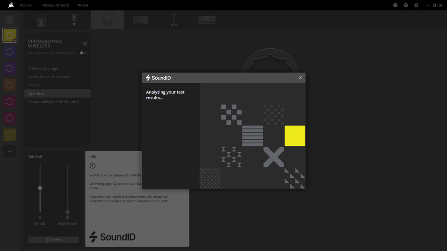Expand the profile sidebar with the chevron
This screenshot has height=251, width=447.
[10, 20]
